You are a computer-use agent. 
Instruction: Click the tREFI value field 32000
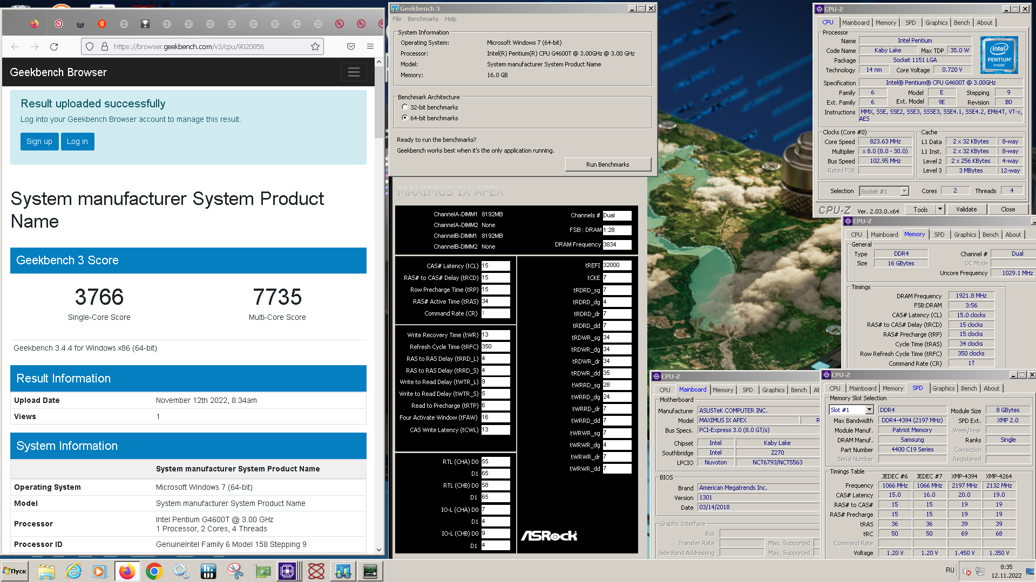coord(617,265)
